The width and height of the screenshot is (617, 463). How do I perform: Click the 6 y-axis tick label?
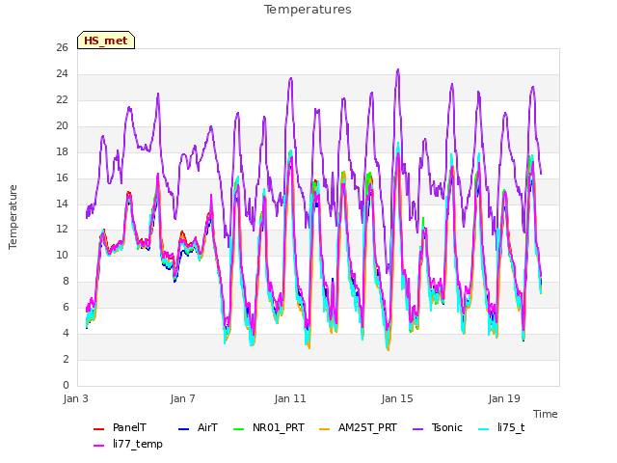tap(66, 307)
